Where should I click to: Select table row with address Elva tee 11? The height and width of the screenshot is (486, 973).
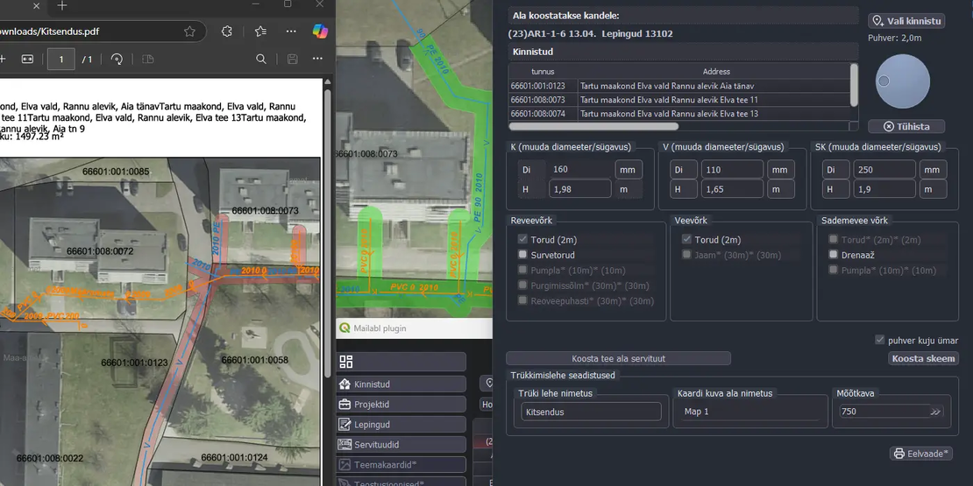(678, 100)
